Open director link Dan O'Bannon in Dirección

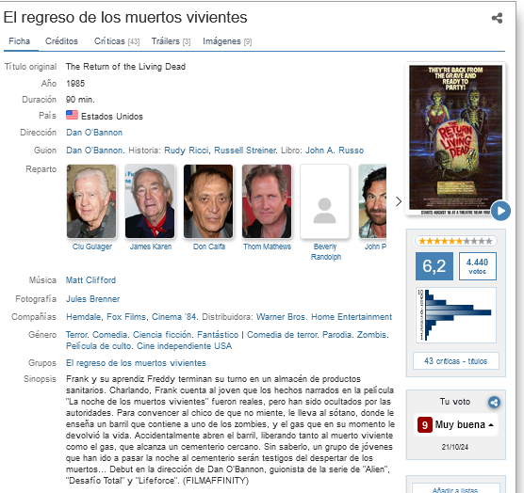coord(94,133)
